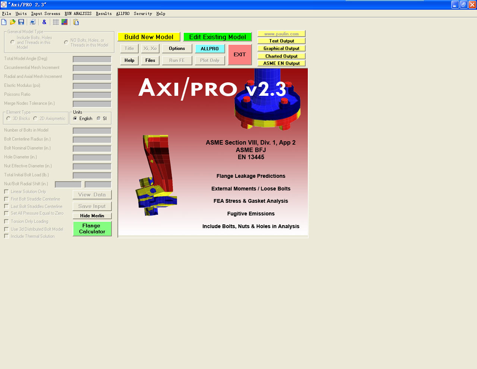Click the Hole Diameter input field
The height and width of the screenshot is (369, 477).
coord(92,158)
